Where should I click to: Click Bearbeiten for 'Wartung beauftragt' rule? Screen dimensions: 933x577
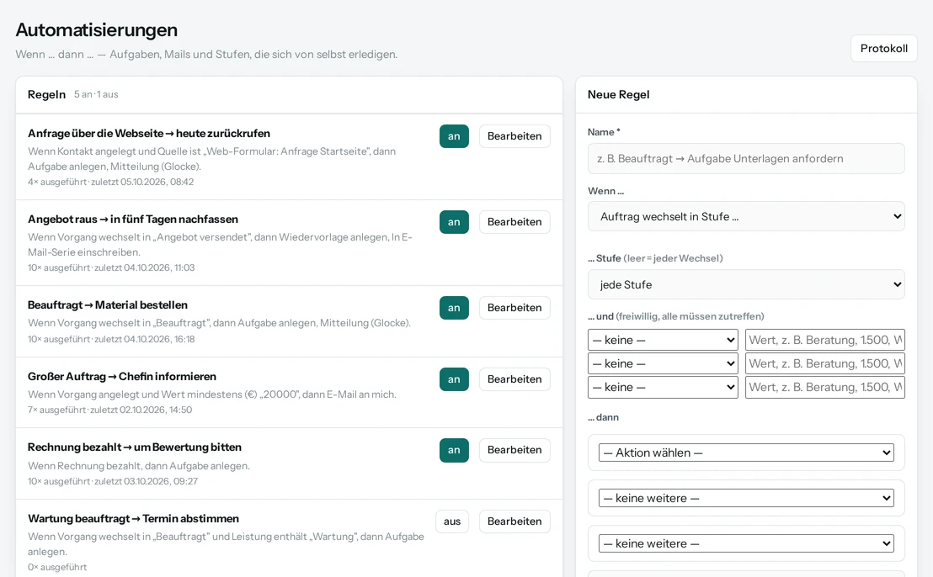514,521
